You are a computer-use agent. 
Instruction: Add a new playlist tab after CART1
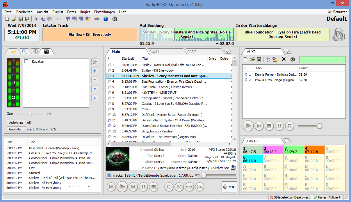[x=228, y=52]
